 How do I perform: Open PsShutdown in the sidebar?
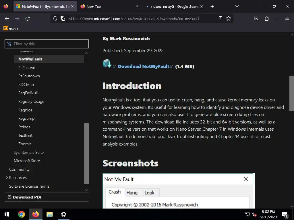[29, 76]
